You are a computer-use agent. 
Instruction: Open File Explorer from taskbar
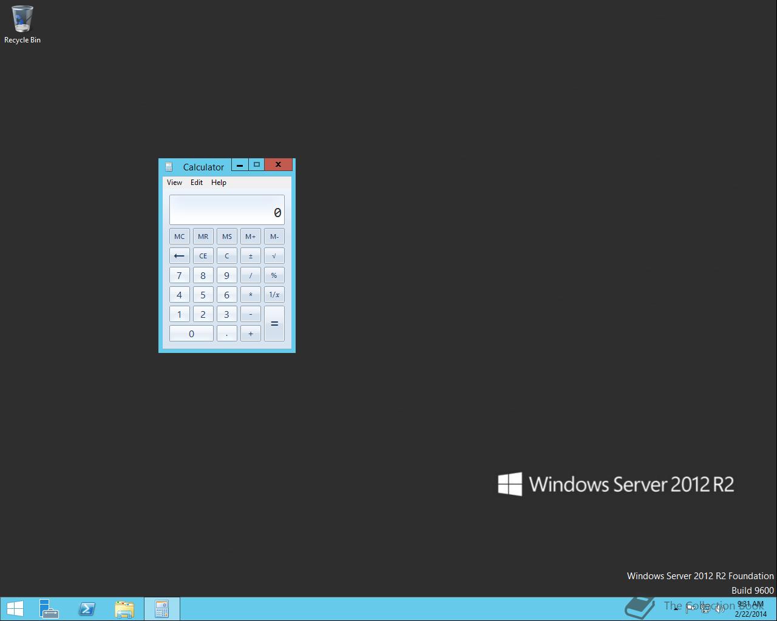(124, 609)
